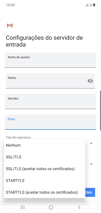Open the second dropdown arrow below security
The width and height of the screenshot is (101, 213).
[91, 164]
